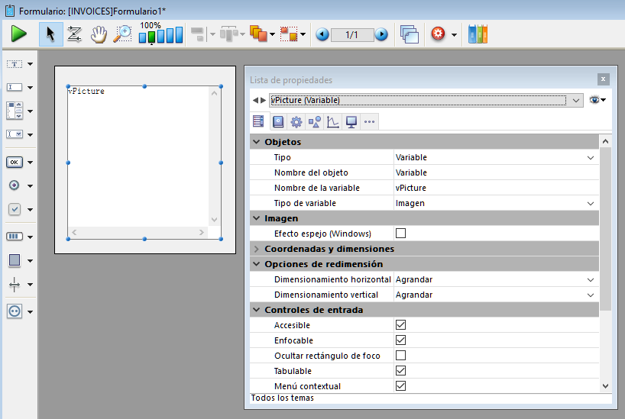625x419 pixels.
Task: Uncheck the Accesible checkbox
Action: point(400,325)
